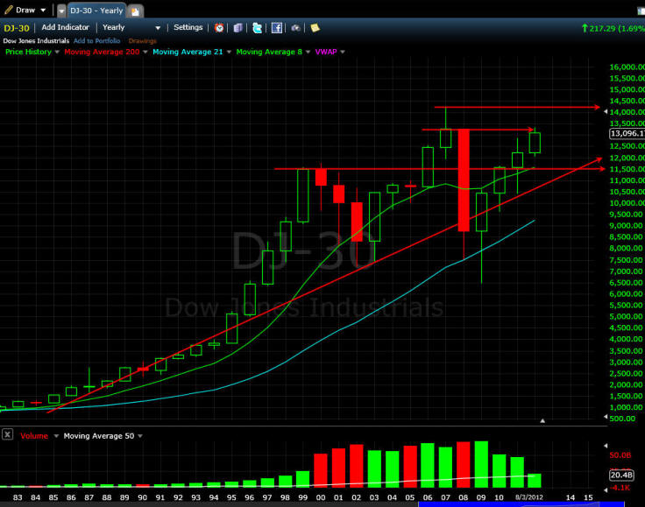This screenshot has height=507, width=645.
Task: Click the Dow Jones Industrials name
Action: click(36, 40)
